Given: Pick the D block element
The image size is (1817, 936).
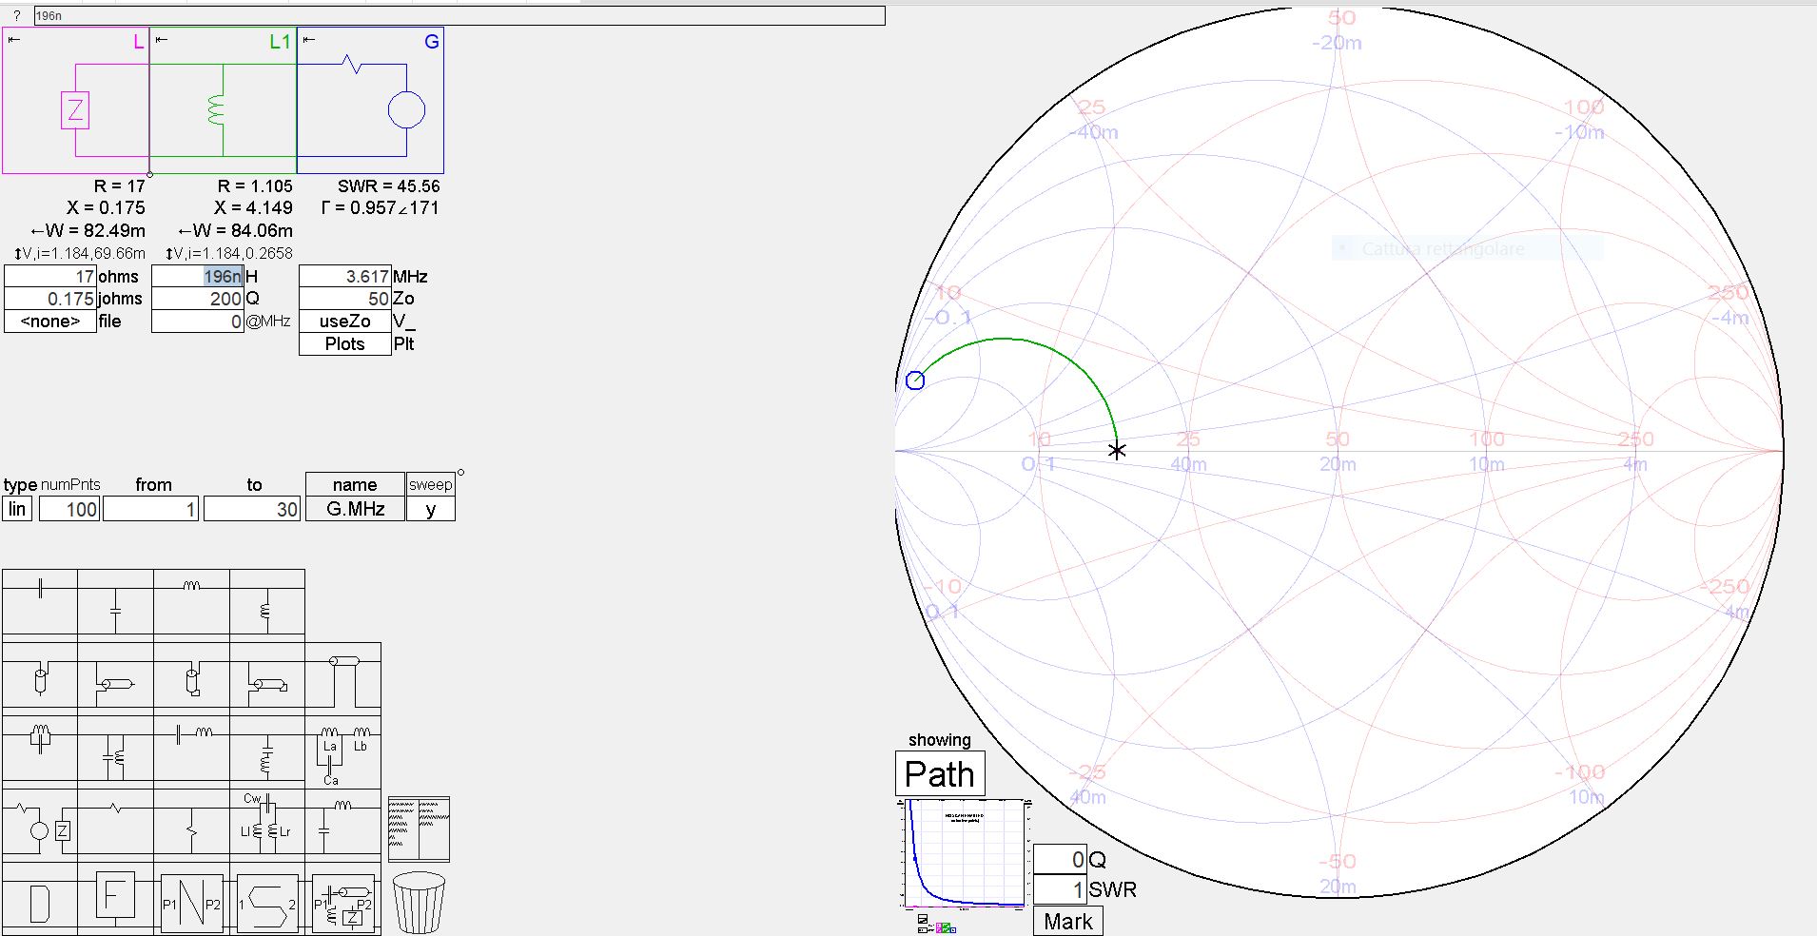Looking at the screenshot, I should pyautogui.click(x=40, y=900).
